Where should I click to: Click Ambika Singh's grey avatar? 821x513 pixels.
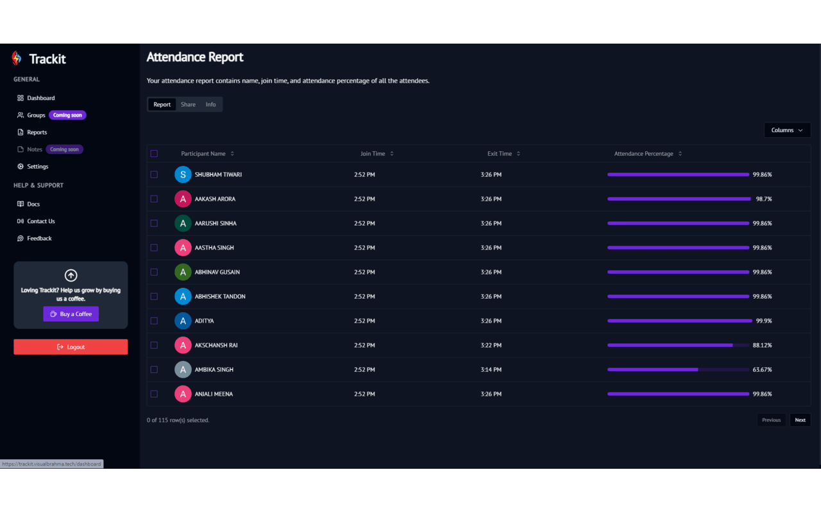pyautogui.click(x=183, y=369)
